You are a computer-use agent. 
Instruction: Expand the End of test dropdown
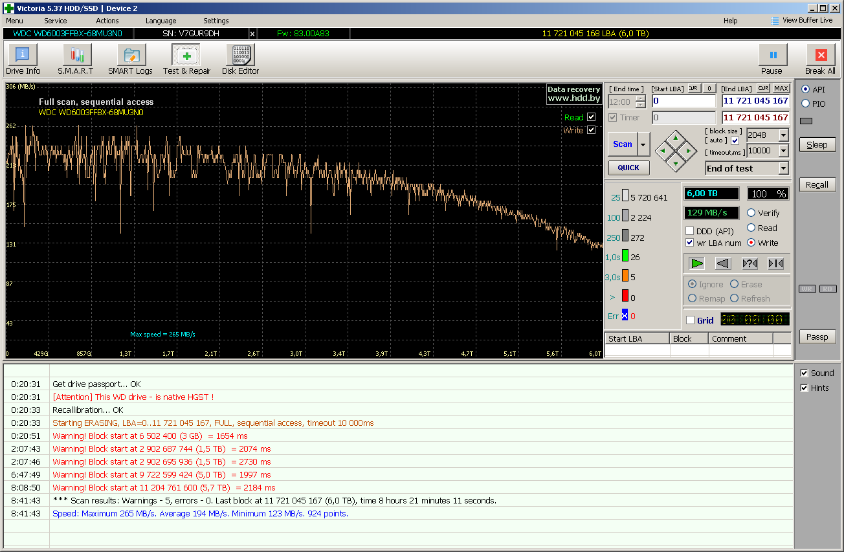[x=783, y=168]
